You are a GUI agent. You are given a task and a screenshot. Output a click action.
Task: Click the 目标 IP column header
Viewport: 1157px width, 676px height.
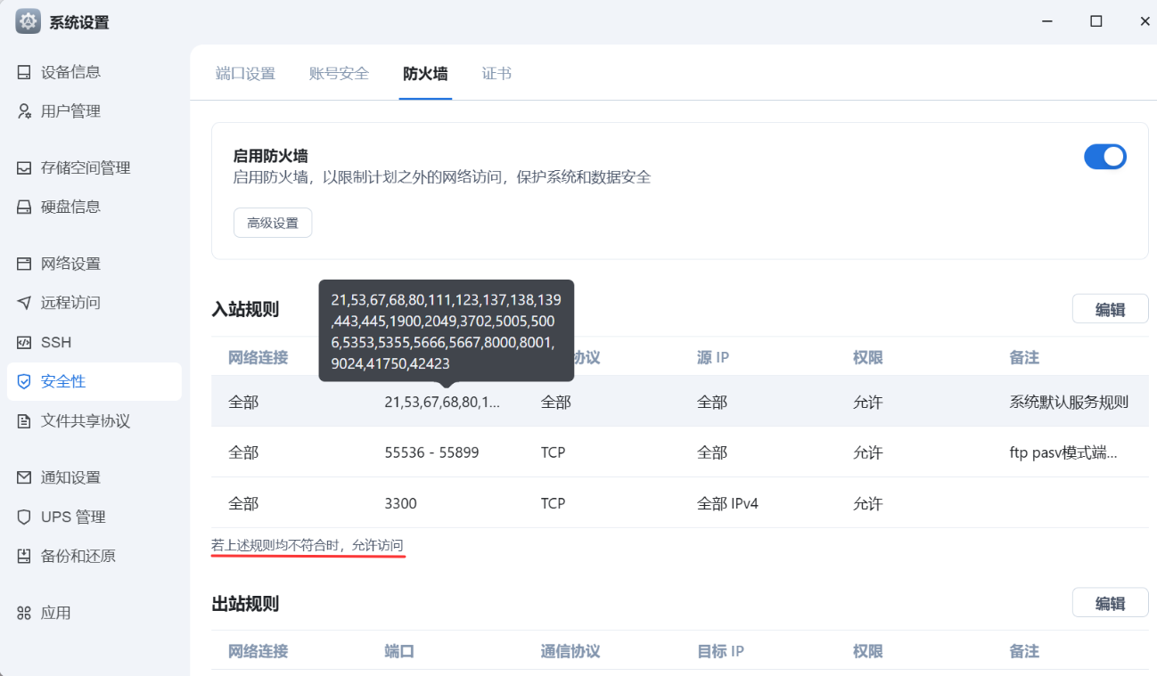[720, 651]
